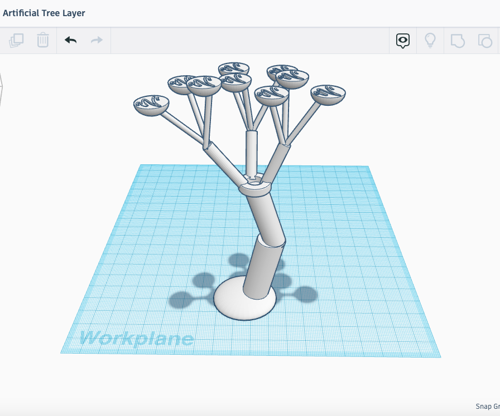Image resolution: width=500 pixels, height=416 pixels.
Task: Click the Duplicate and repeat icon
Action: [x=17, y=40]
